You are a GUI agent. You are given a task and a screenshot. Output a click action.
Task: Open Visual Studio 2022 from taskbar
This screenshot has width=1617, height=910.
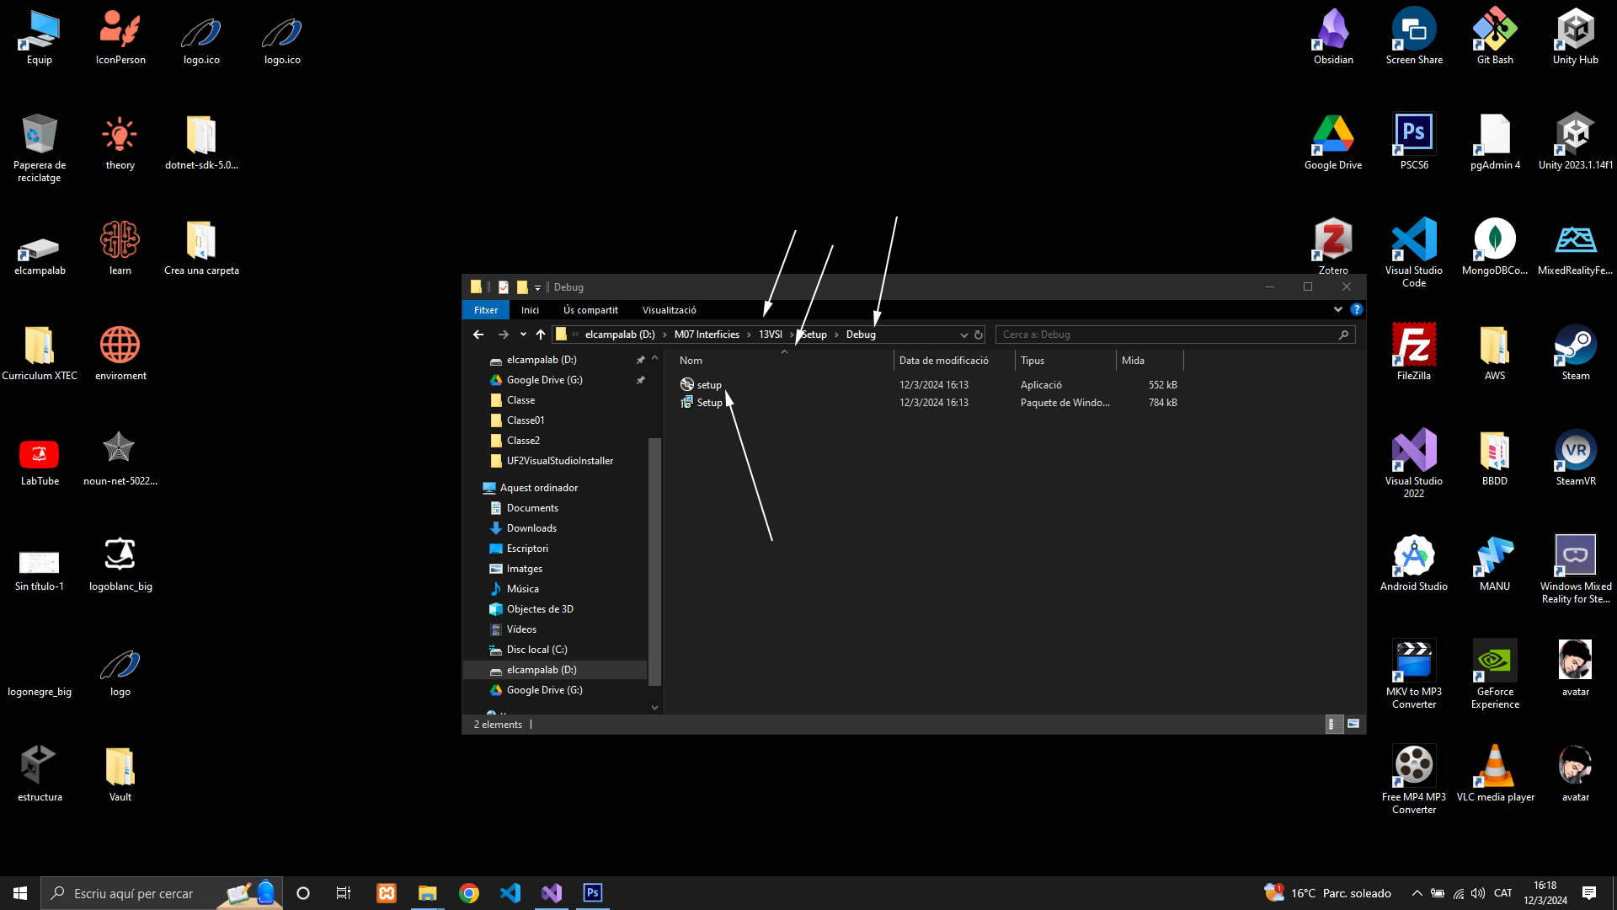552,893
